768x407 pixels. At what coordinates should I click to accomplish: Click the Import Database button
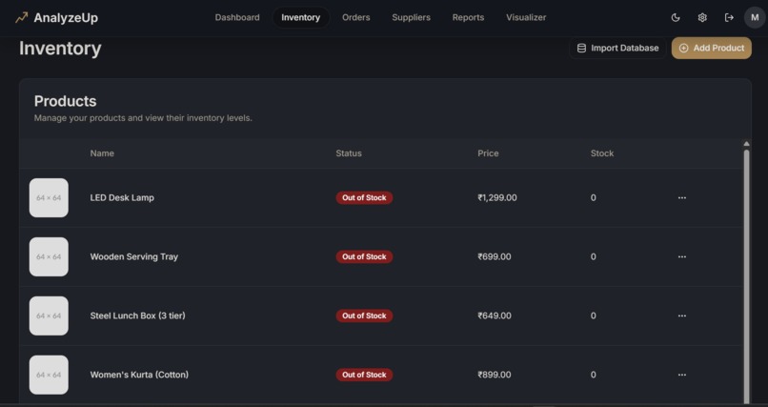point(617,48)
